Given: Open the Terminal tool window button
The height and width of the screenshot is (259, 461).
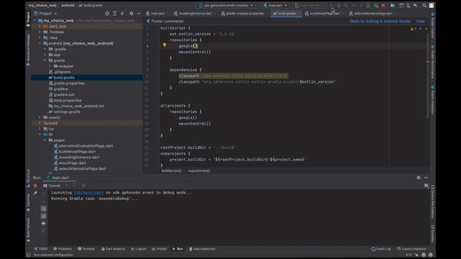Looking at the screenshot, I should coord(86,249).
